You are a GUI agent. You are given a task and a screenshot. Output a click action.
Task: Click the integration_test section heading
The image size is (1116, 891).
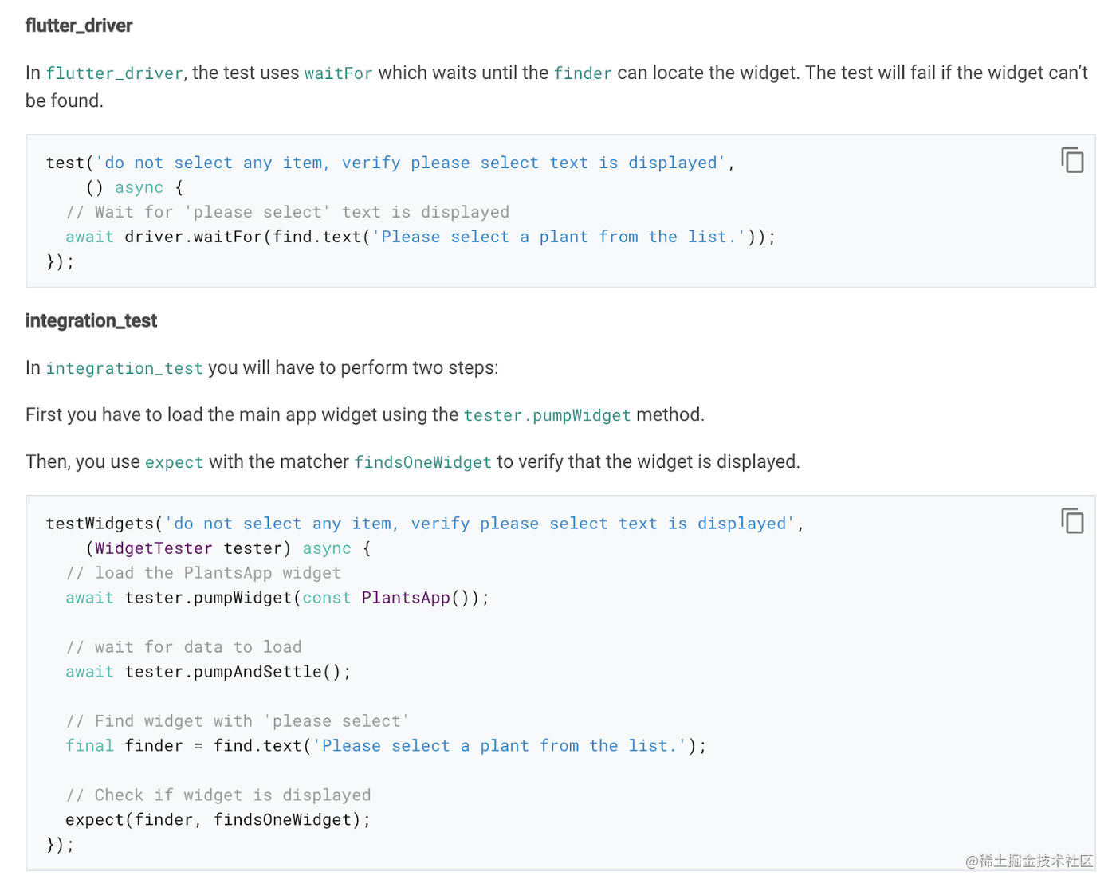91,320
